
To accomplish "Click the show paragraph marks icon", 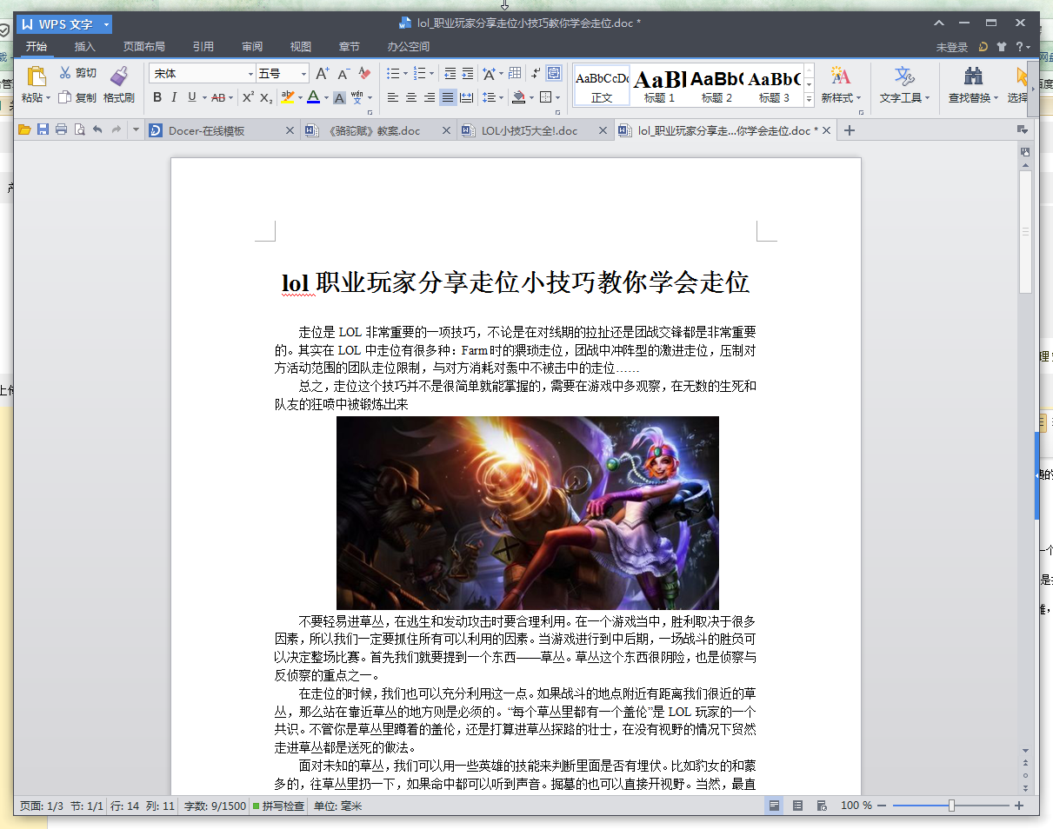I will pyautogui.click(x=536, y=74).
